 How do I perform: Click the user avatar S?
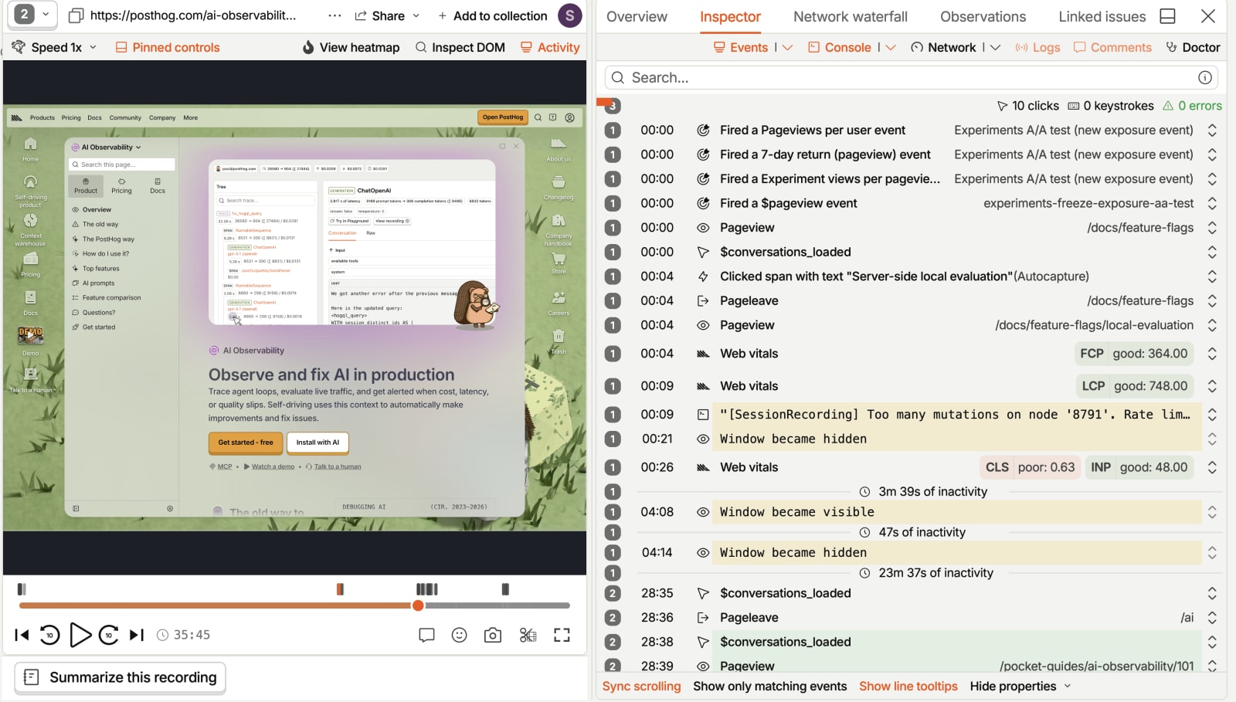pos(569,15)
